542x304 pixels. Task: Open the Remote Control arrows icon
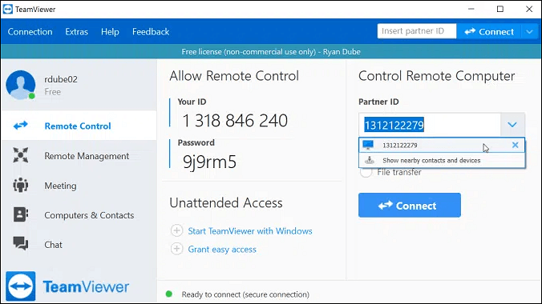tap(20, 126)
